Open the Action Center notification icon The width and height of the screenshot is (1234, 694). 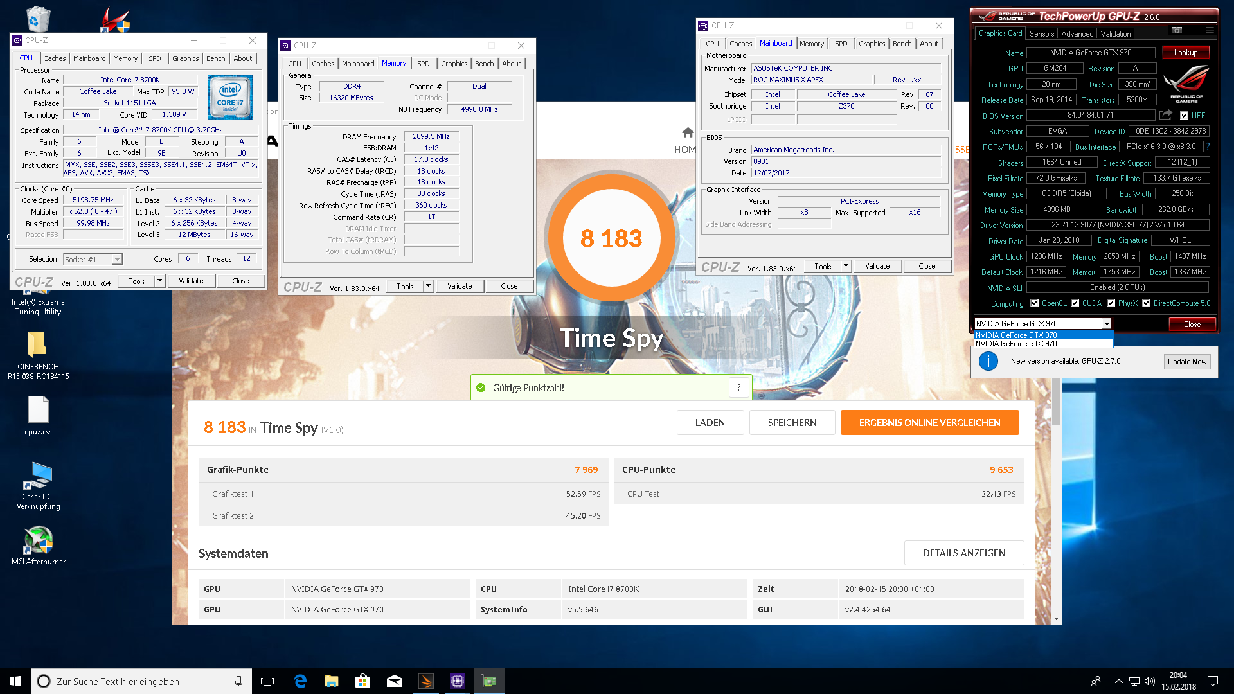pos(1213,681)
